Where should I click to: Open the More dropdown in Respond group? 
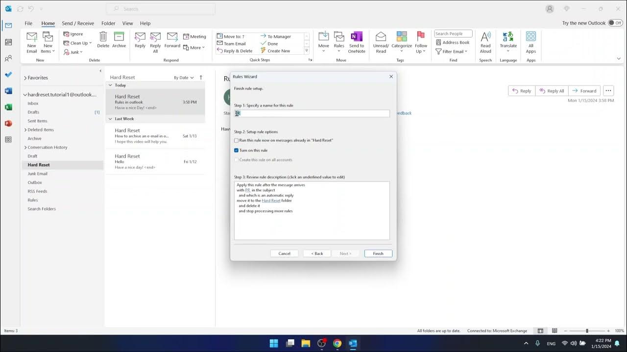[195, 47]
